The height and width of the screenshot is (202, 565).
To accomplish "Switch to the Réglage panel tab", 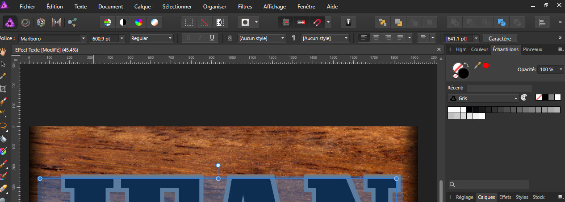I will pos(465,197).
